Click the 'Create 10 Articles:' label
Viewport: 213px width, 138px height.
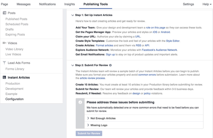(87, 85)
